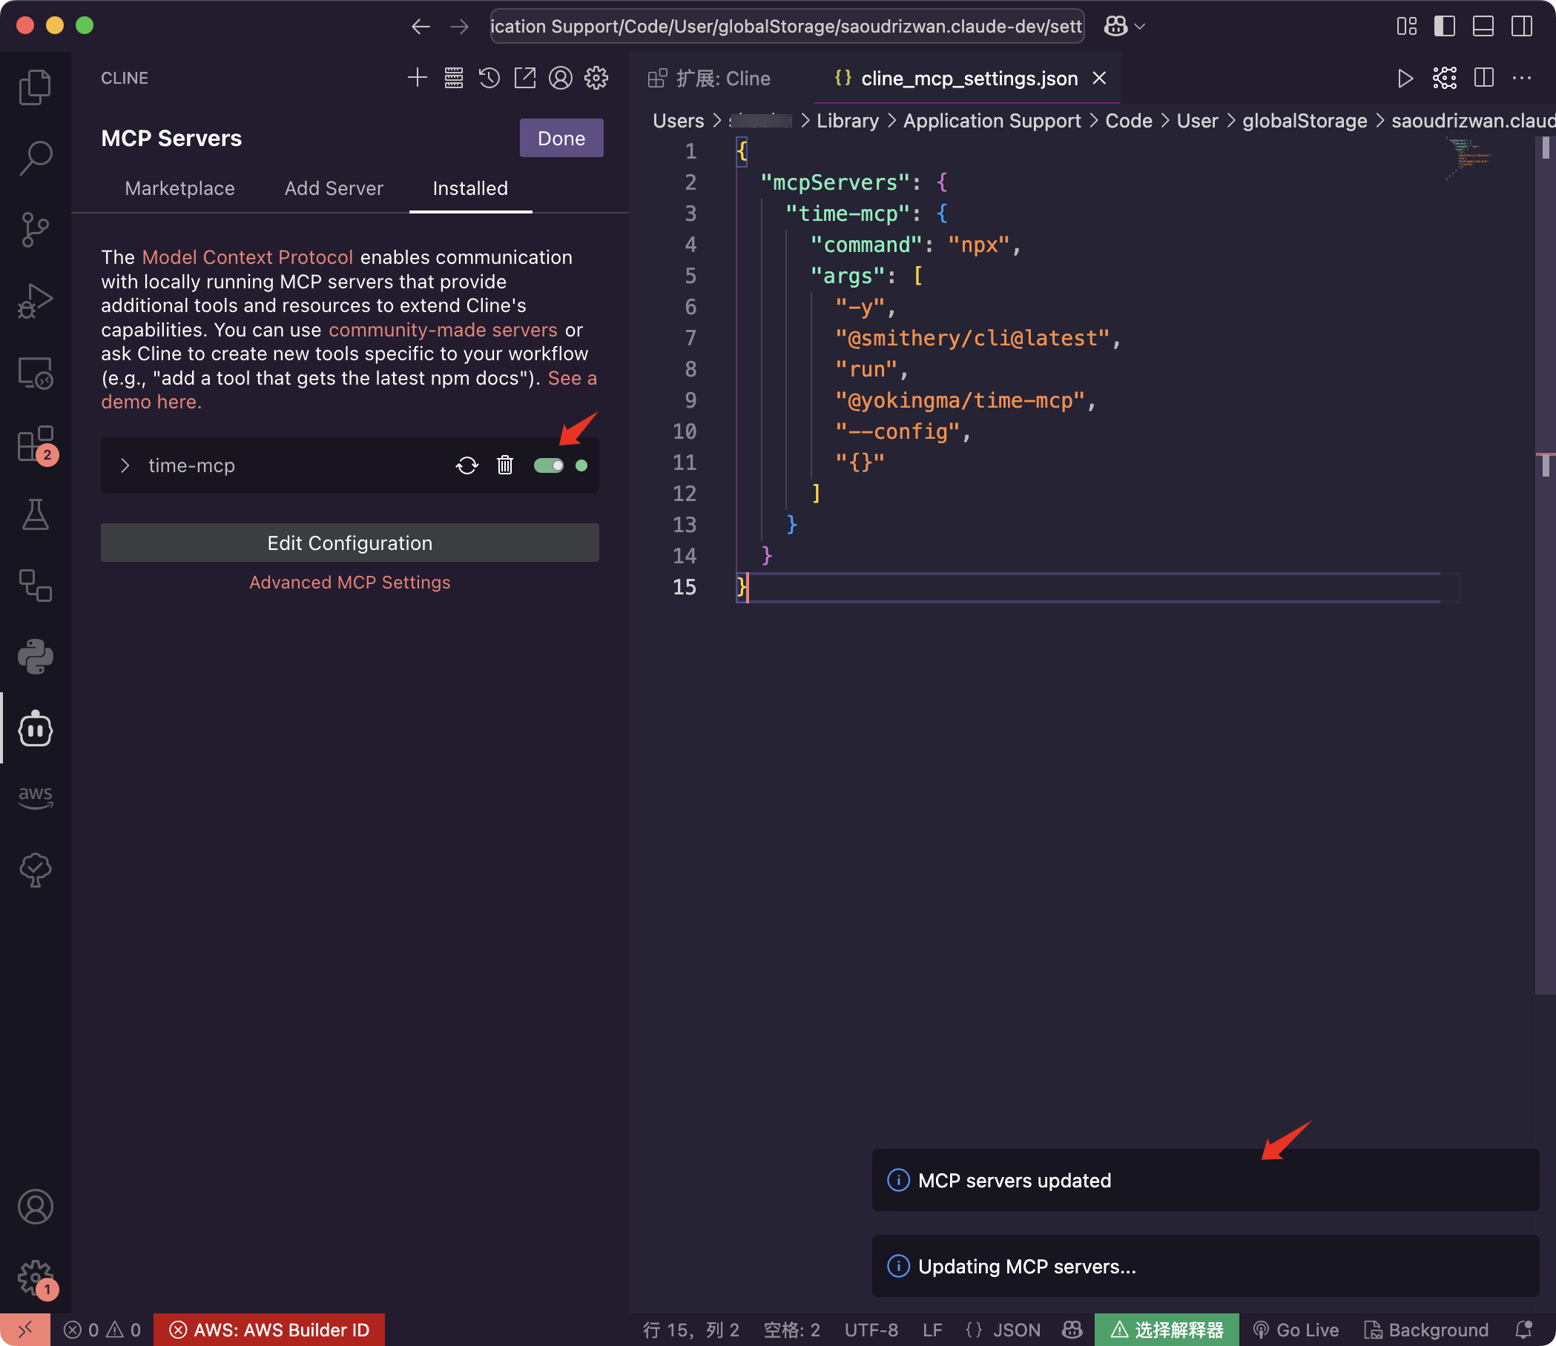Expand the time-mcp server details

[x=125, y=465]
